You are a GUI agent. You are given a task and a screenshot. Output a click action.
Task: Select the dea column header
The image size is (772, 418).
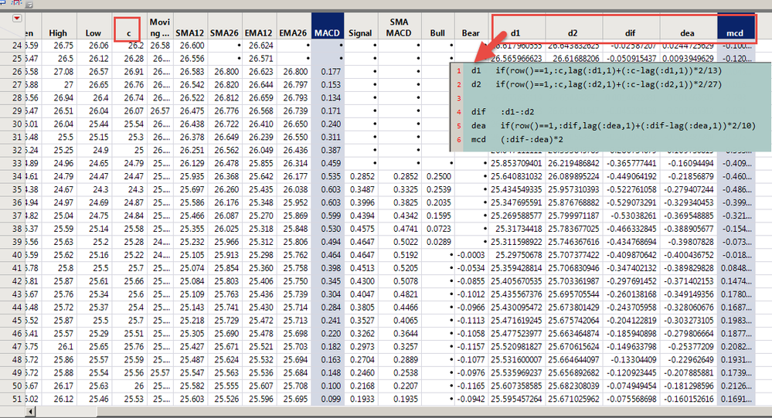688,33
